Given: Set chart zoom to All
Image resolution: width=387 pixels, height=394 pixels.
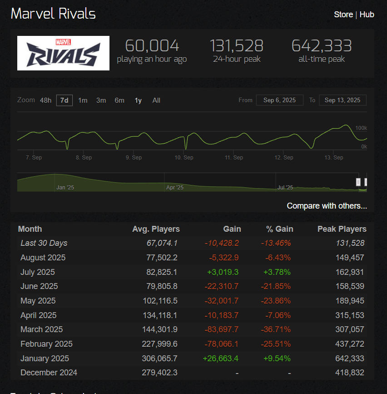Looking at the screenshot, I should click(156, 100).
